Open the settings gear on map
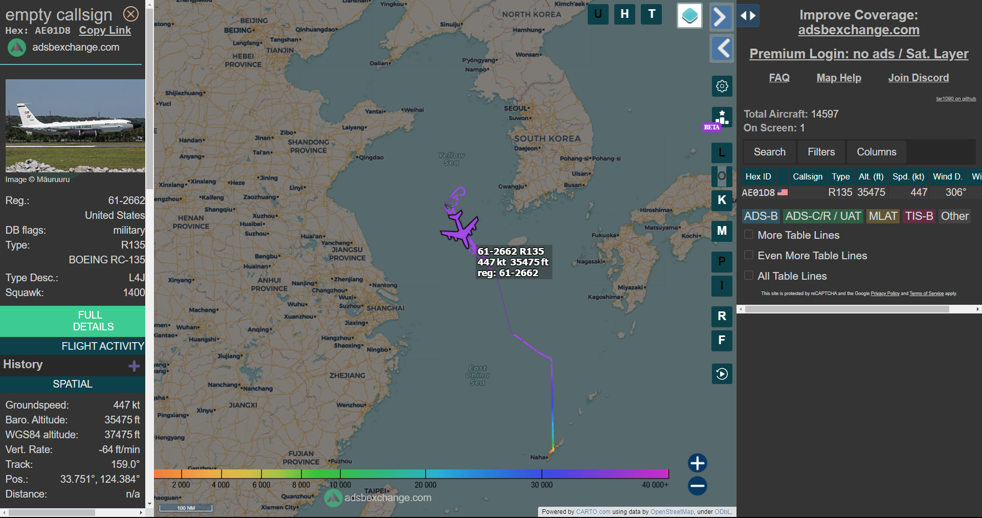982x518 pixels. click(x=722, y=86)
